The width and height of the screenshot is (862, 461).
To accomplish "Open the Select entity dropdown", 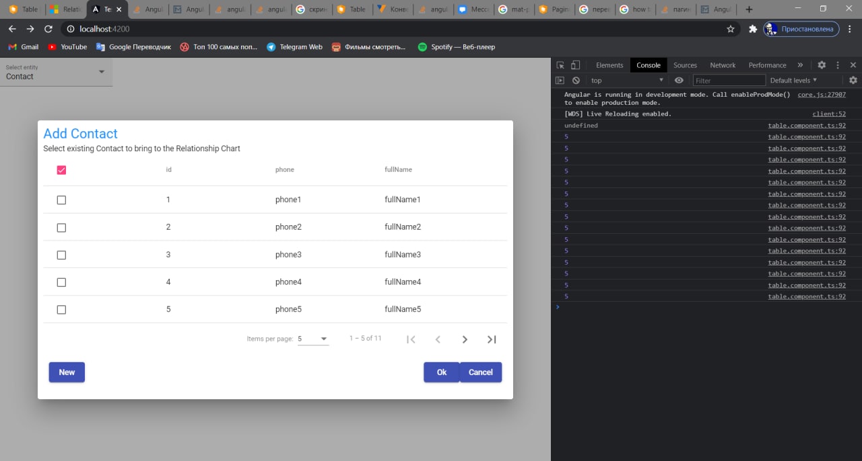I will tap(56, 72).
